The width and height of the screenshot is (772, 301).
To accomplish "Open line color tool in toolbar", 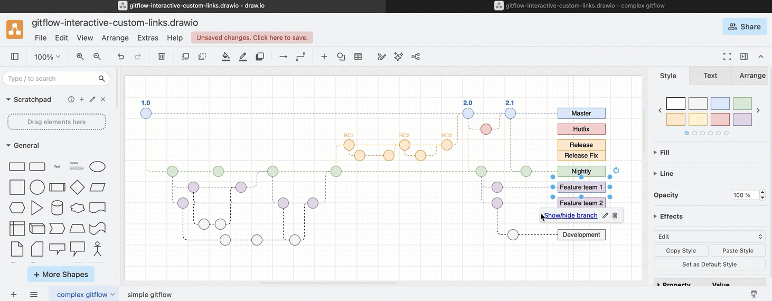I will coord(243,57).
